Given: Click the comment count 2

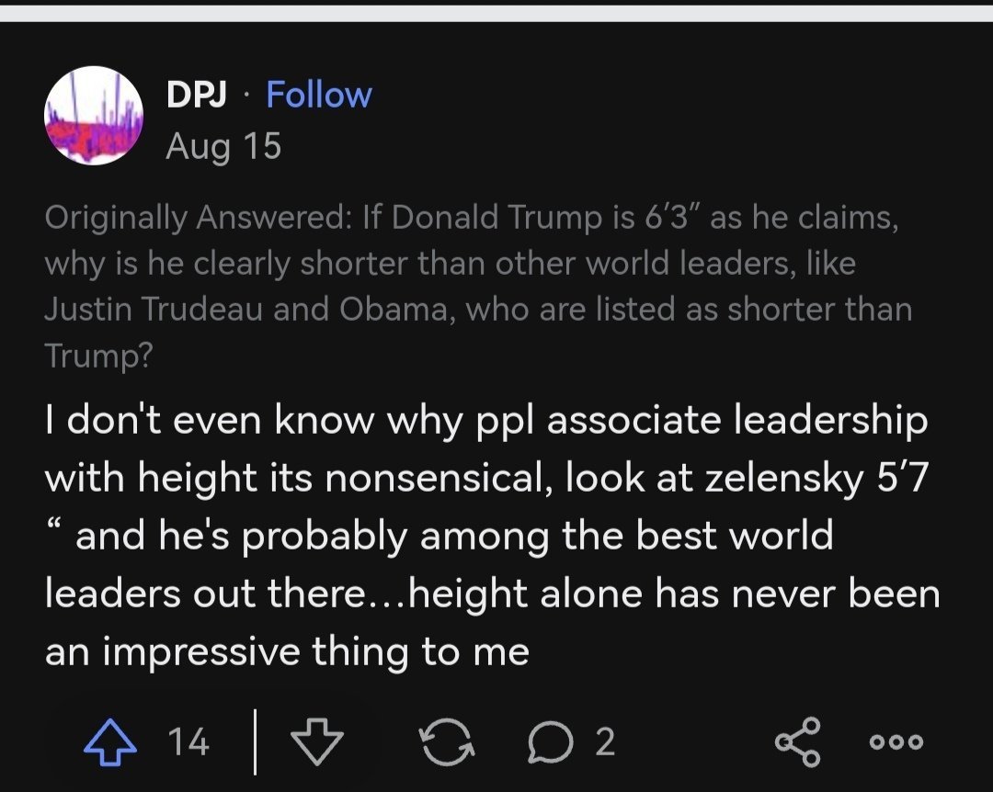Looking at the screenshot, I should [605, 742].
